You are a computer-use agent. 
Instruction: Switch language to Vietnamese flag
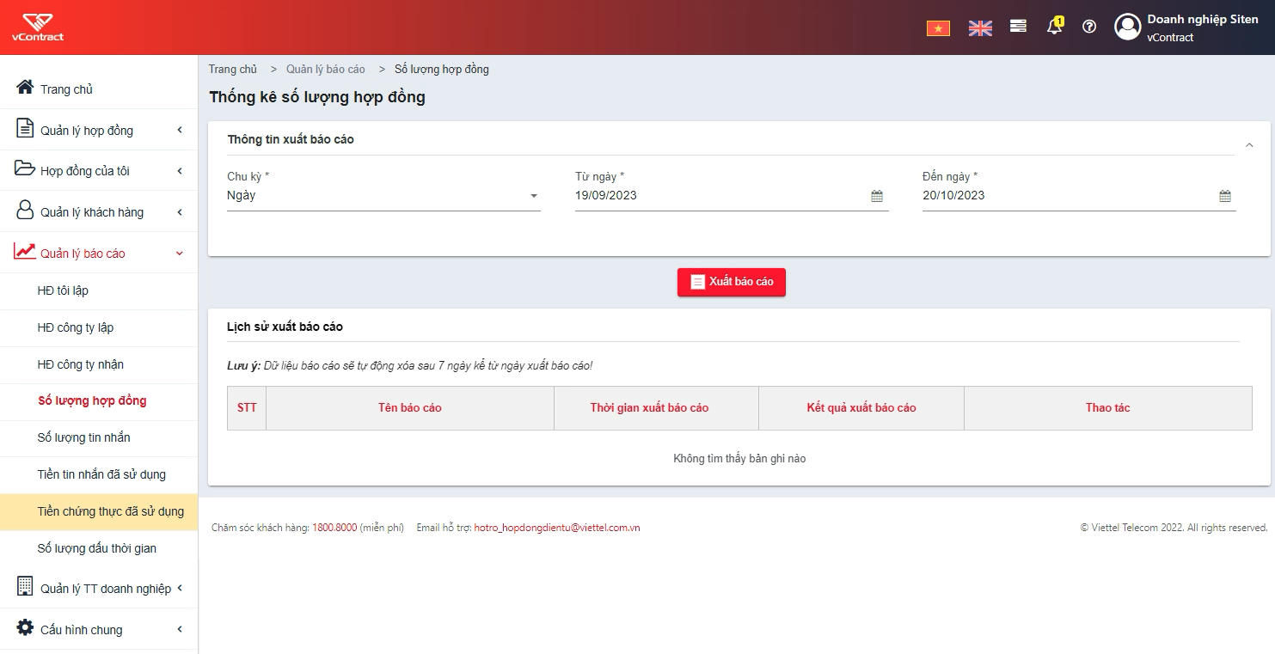(x=938, y=28)
